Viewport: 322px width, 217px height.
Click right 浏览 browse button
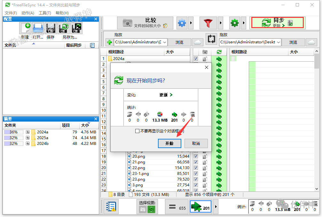click(x=293, y=42)
